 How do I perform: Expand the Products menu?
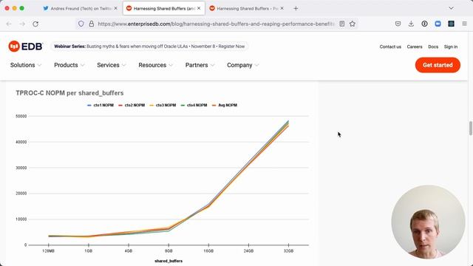tap(69, 65)
